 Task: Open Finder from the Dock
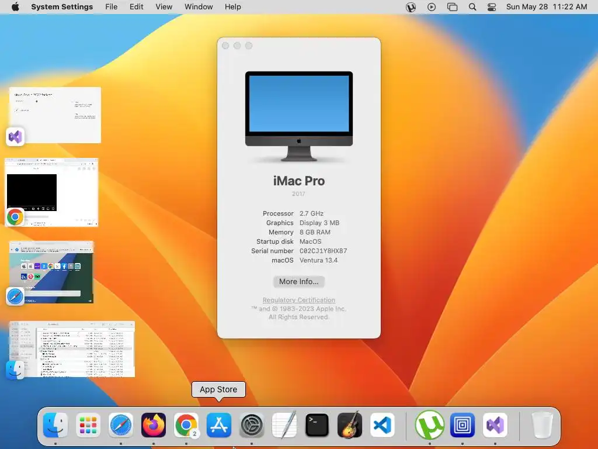coord(55,425)
